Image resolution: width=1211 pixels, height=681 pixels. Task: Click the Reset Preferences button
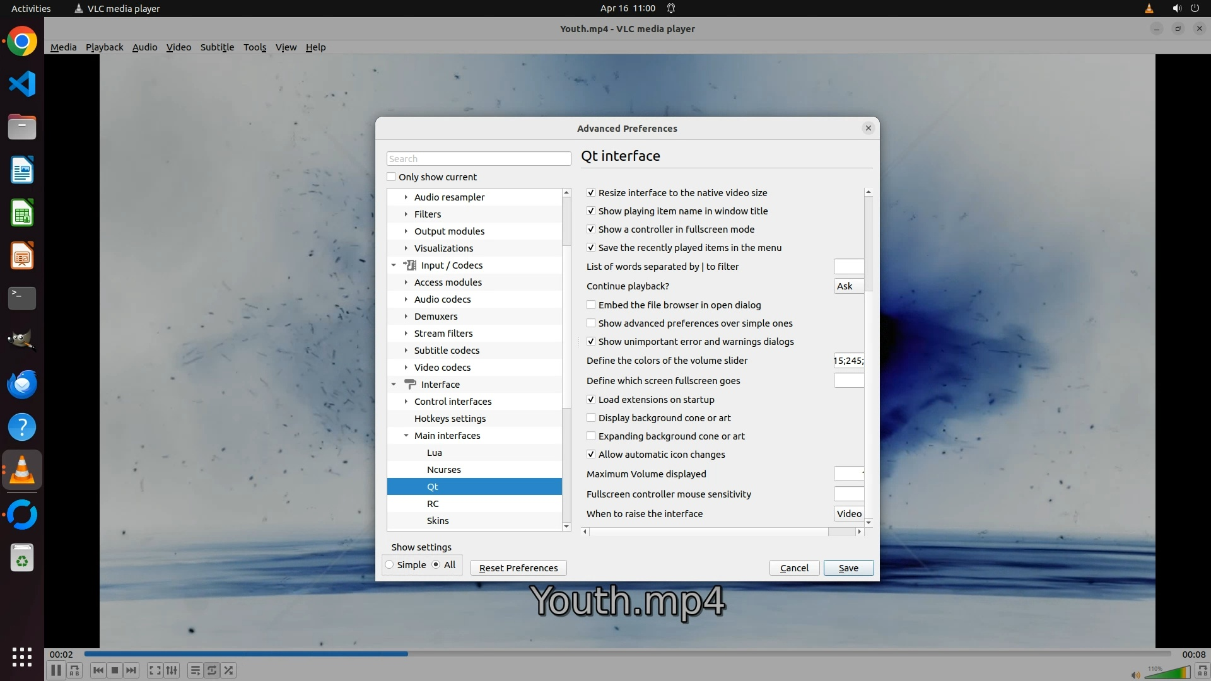point(518,568)
